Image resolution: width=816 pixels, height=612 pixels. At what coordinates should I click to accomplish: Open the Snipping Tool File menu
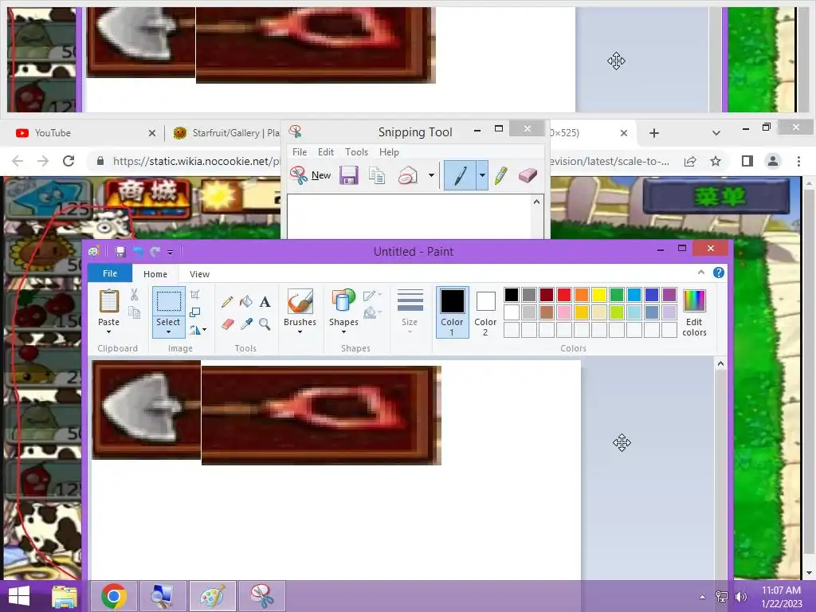(x=300, y=152)
